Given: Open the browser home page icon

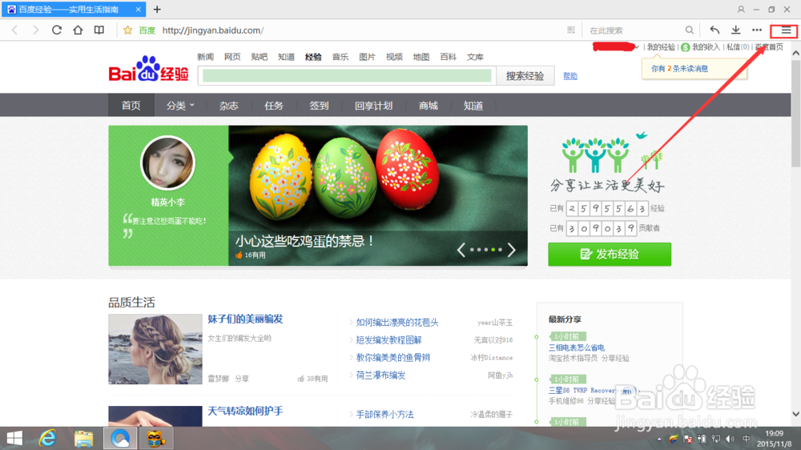Looking at the screenshot, I should point(78,30).
